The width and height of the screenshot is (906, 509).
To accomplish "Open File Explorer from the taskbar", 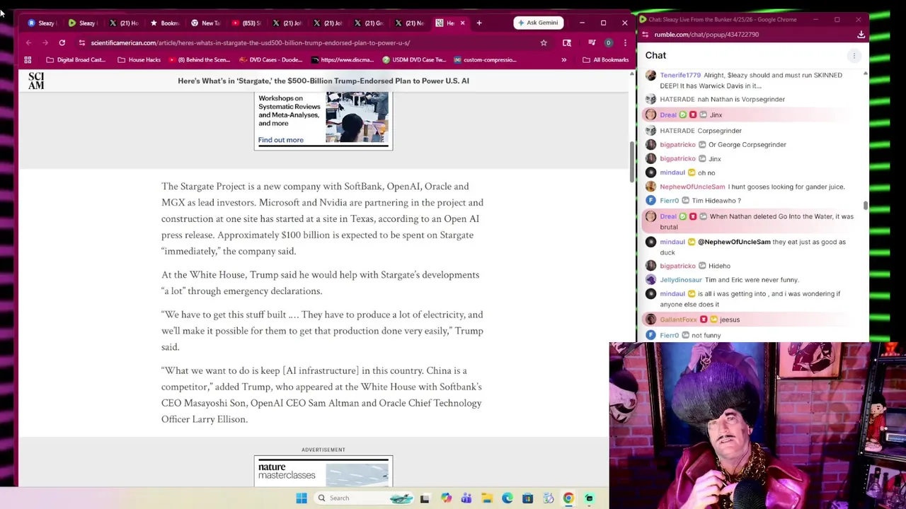I will [487, 498].
